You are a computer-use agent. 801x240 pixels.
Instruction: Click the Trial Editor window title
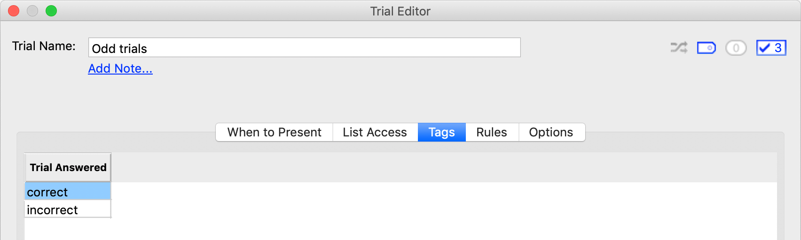click(x=400, y=11)
